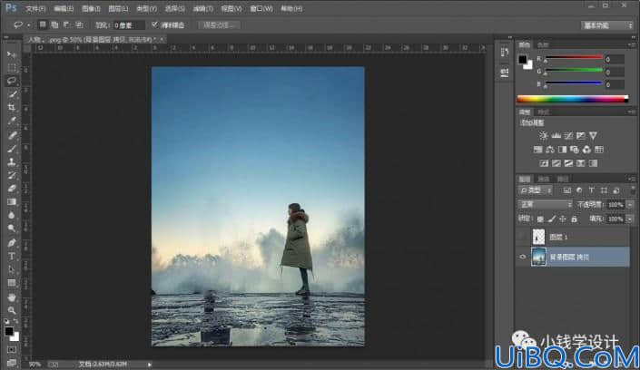Click the red R channel slider
This screenshot has height=370, width=640.
click(574, 57)
